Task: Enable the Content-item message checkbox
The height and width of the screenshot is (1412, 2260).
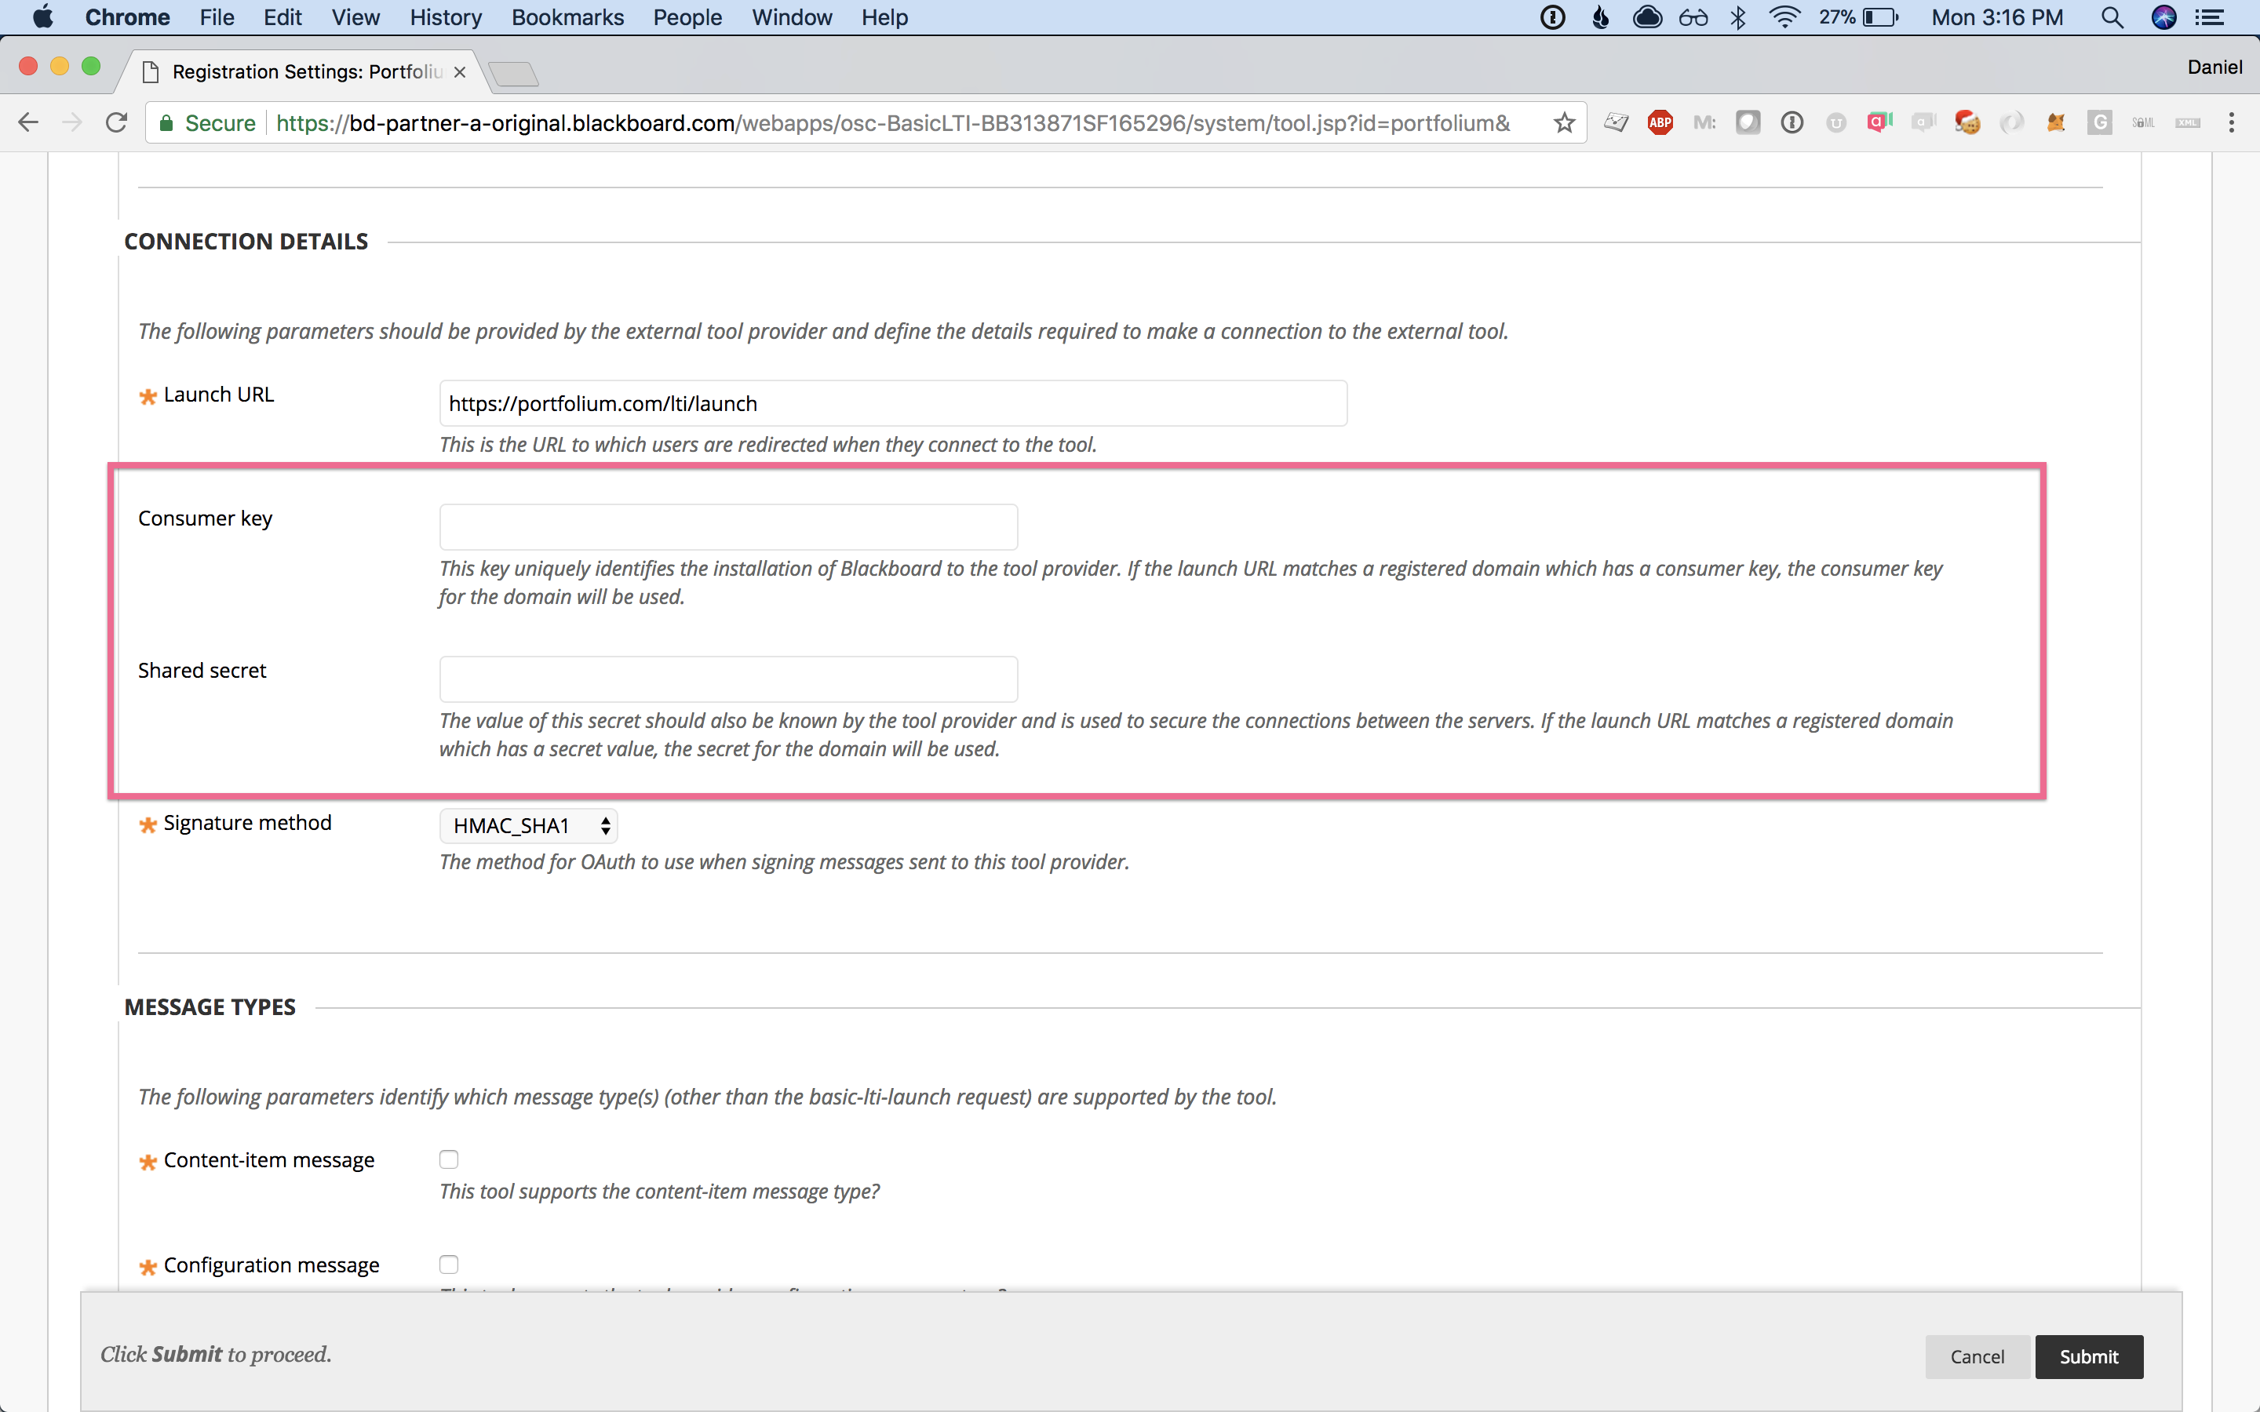Action: (449, 1159)
